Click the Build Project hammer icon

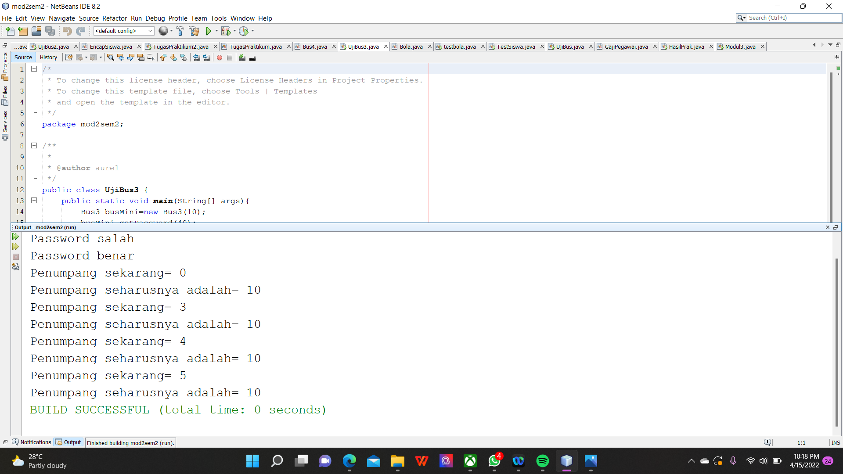coord(180,31)
